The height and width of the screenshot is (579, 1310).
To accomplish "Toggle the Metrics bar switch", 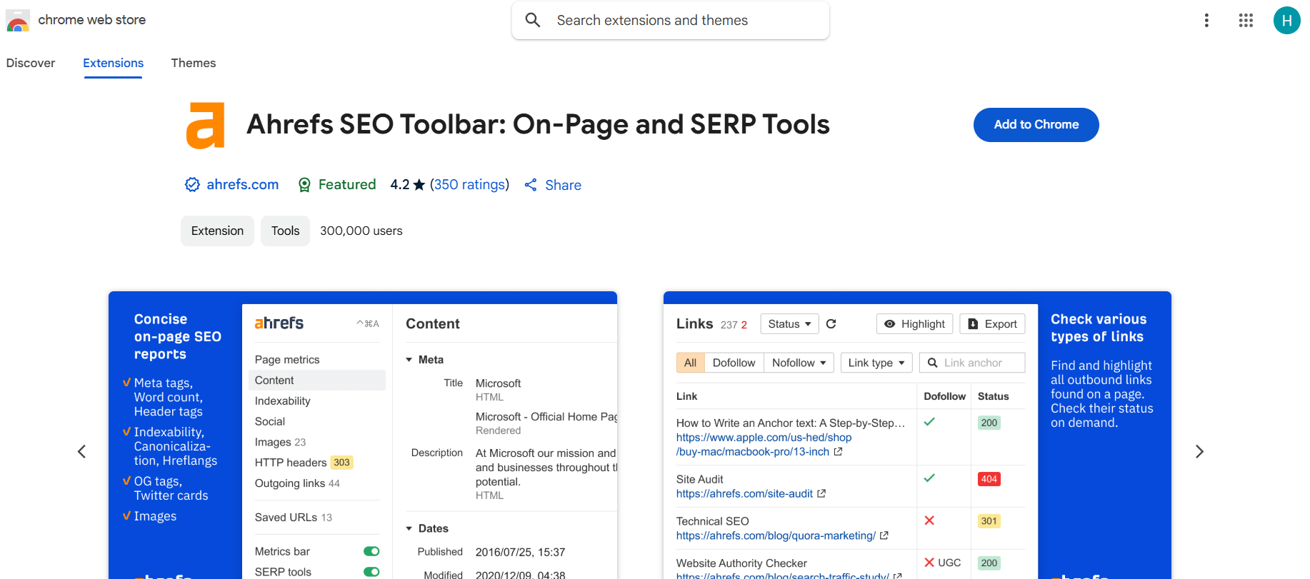I will pyautogui.click(x=371, y=551).
